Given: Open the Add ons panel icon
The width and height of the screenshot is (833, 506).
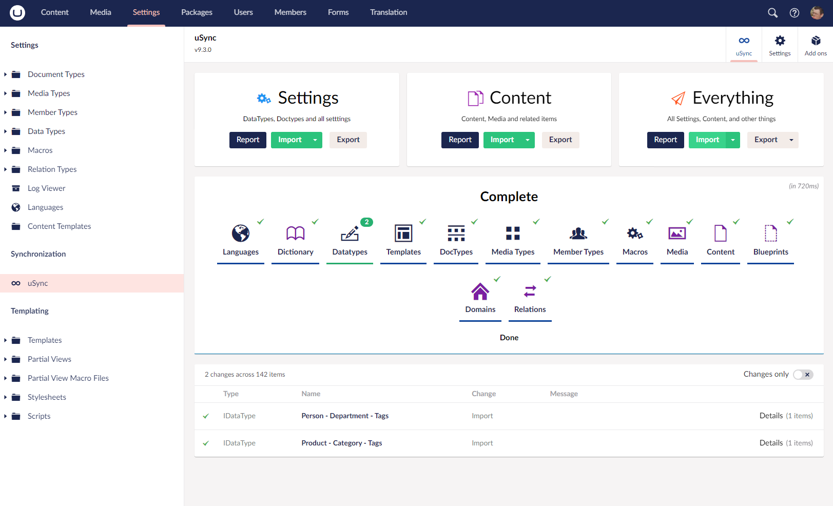Looking at the screenshot, I should [815, 45].
